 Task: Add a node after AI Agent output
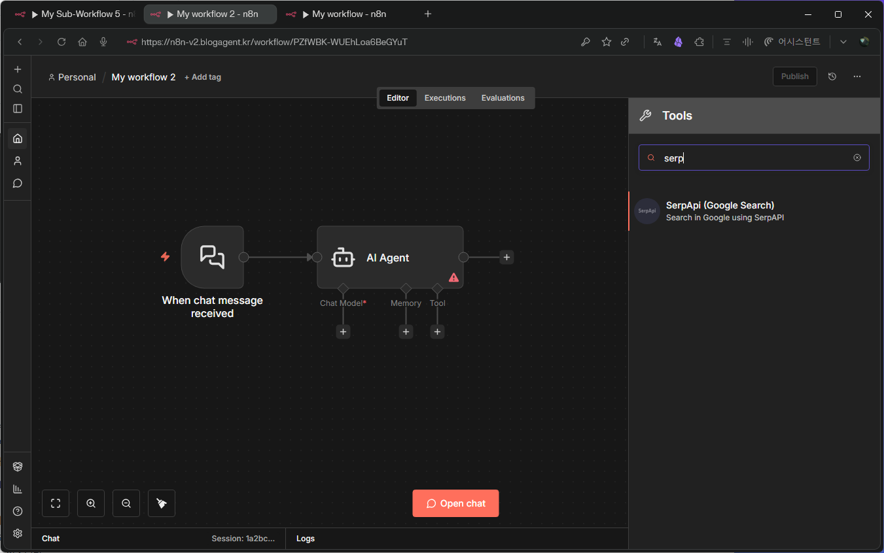click(506, 258)
